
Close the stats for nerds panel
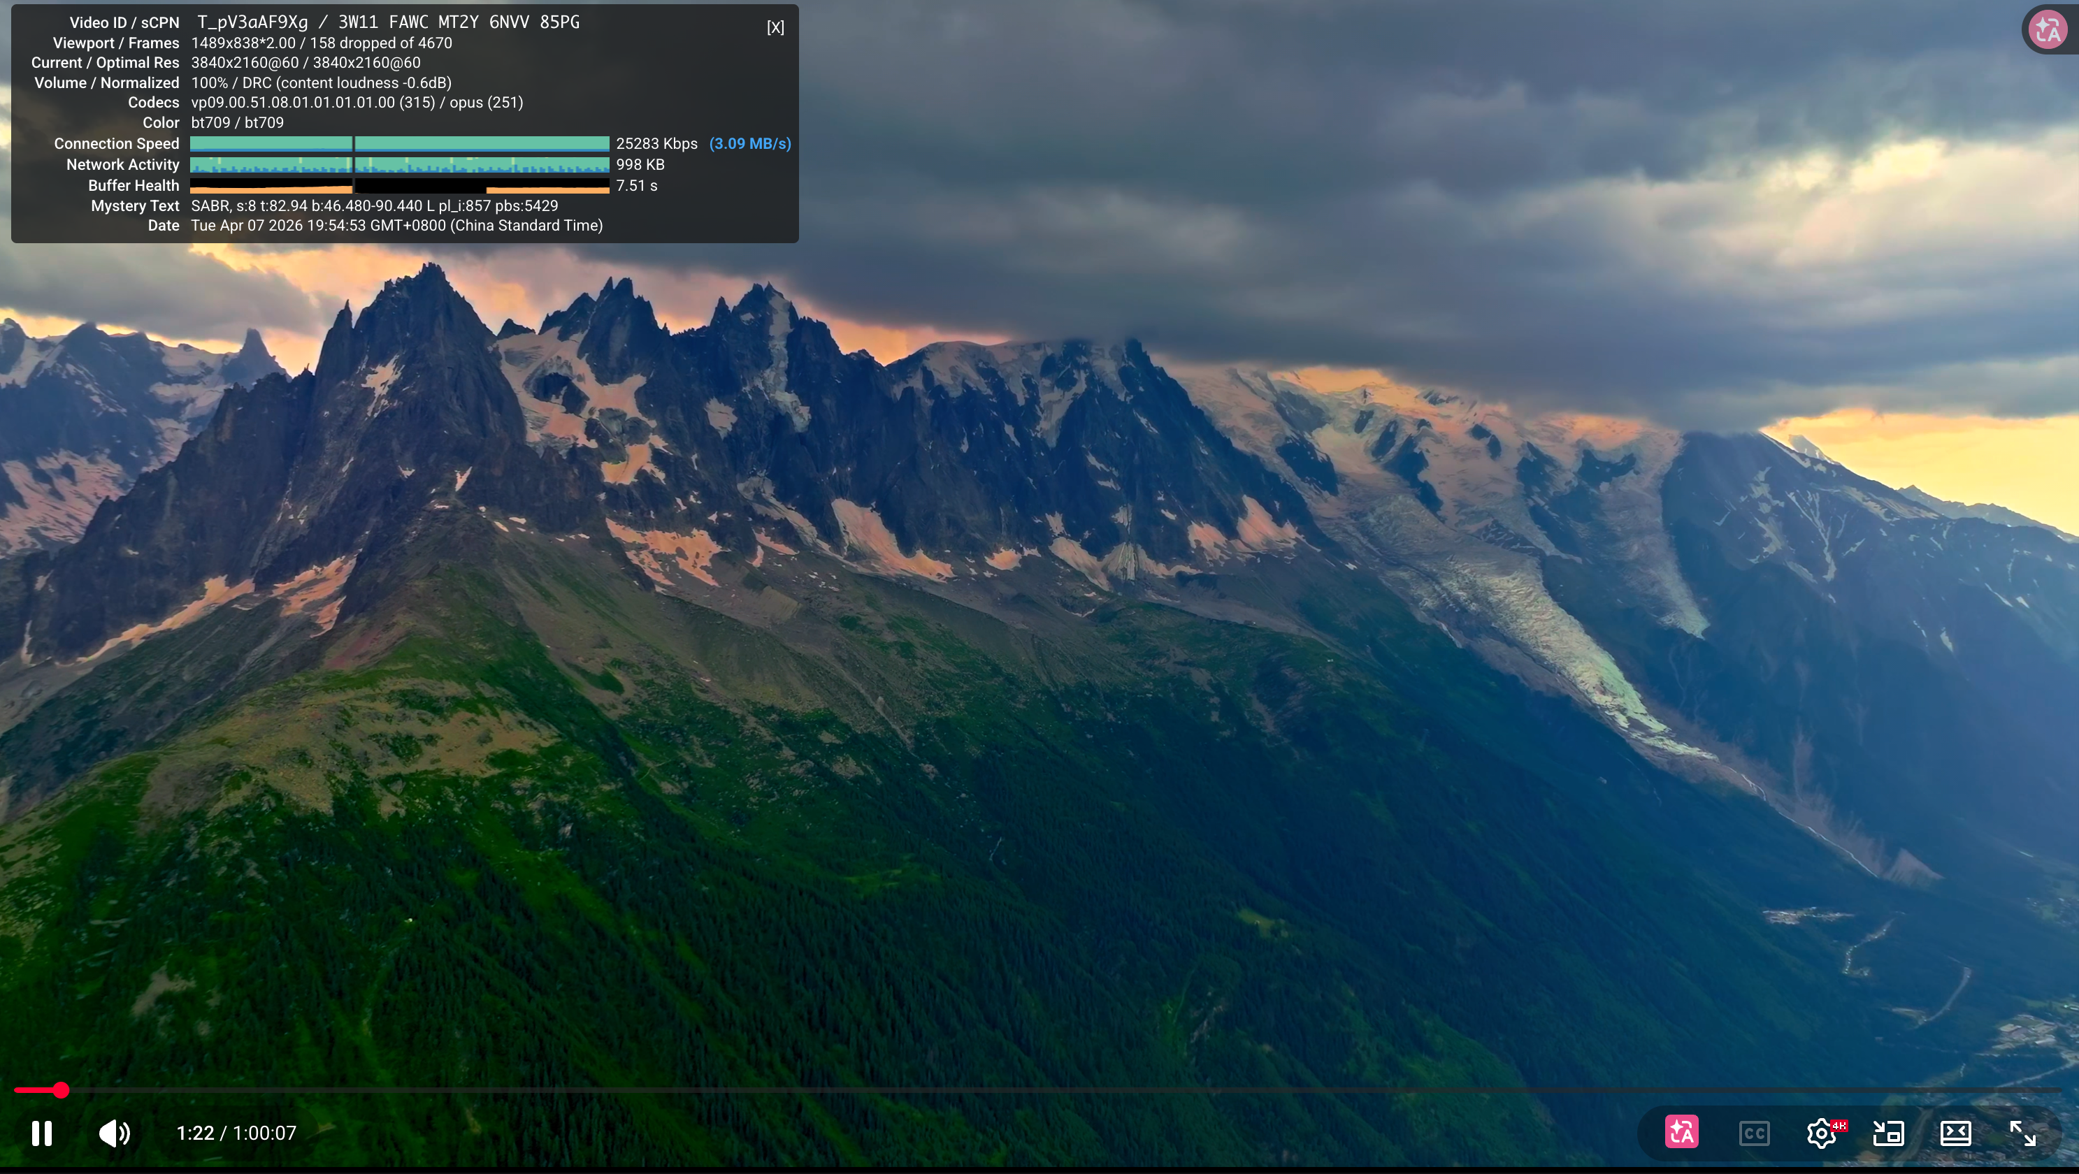(775, 27)
